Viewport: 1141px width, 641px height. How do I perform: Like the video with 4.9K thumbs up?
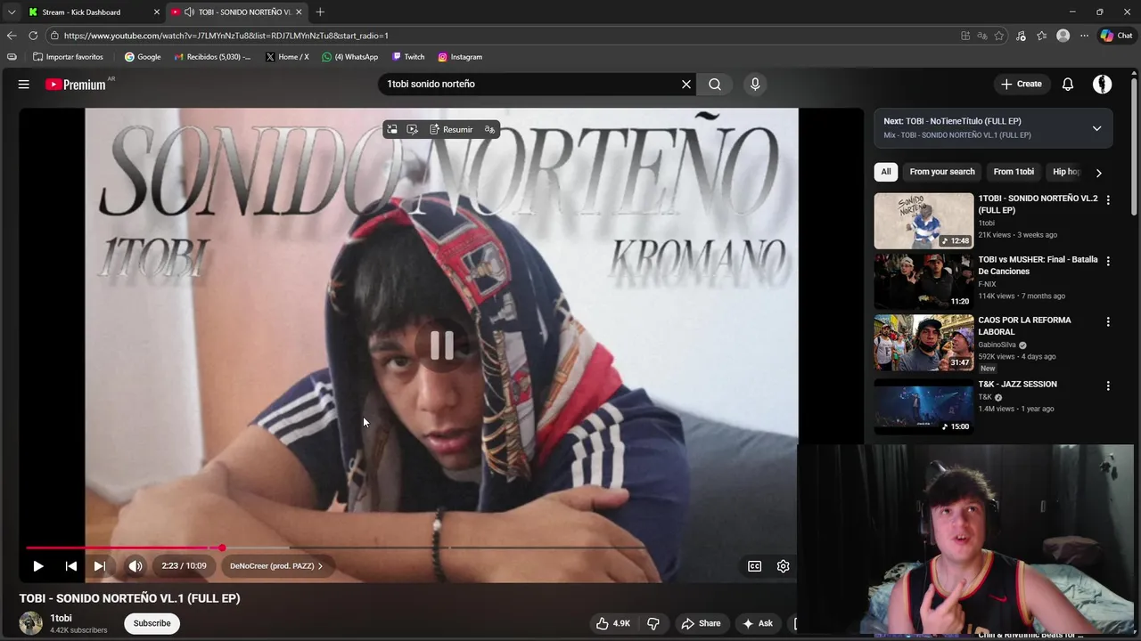click(x=613, y=623)
